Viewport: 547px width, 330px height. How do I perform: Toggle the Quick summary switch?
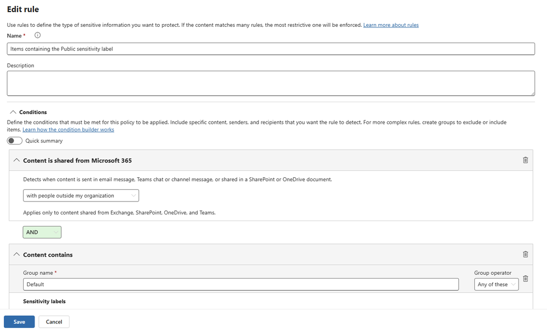(15, 141)
